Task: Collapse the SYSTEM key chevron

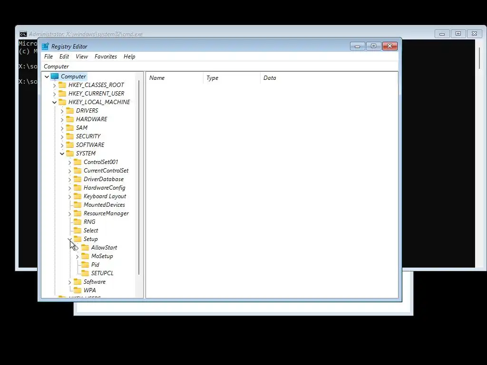Action: coord(62,154)
